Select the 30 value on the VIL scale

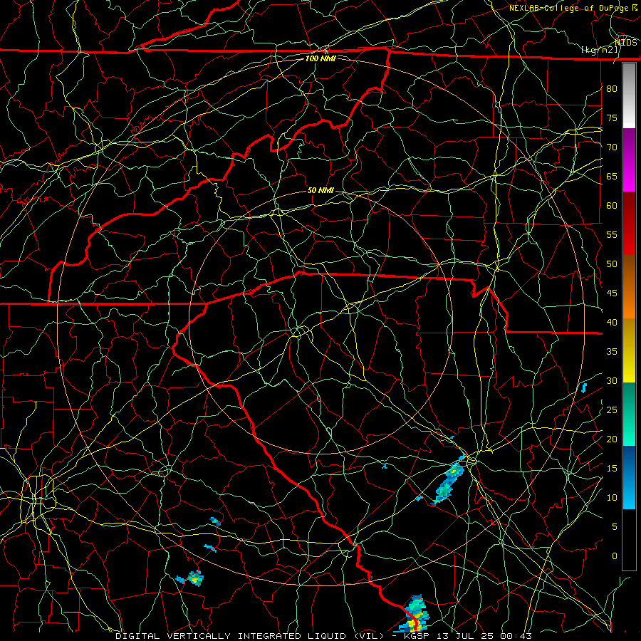[x=612, y=380]
